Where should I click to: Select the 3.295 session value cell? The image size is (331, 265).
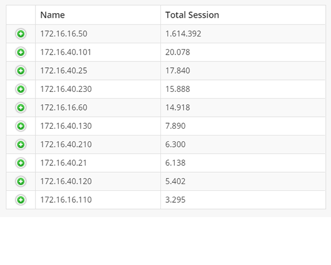click(x=243, y=200)
